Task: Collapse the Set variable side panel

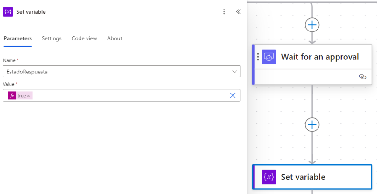Action: click(x=238, y=12)
